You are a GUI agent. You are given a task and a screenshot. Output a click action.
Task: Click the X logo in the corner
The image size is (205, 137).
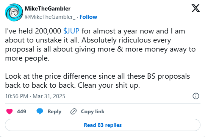tap(196, 8)
